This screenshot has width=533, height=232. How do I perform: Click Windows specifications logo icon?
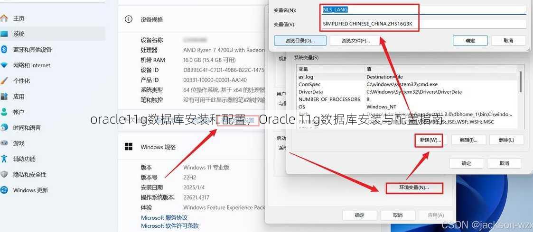[x=129, y=146]
